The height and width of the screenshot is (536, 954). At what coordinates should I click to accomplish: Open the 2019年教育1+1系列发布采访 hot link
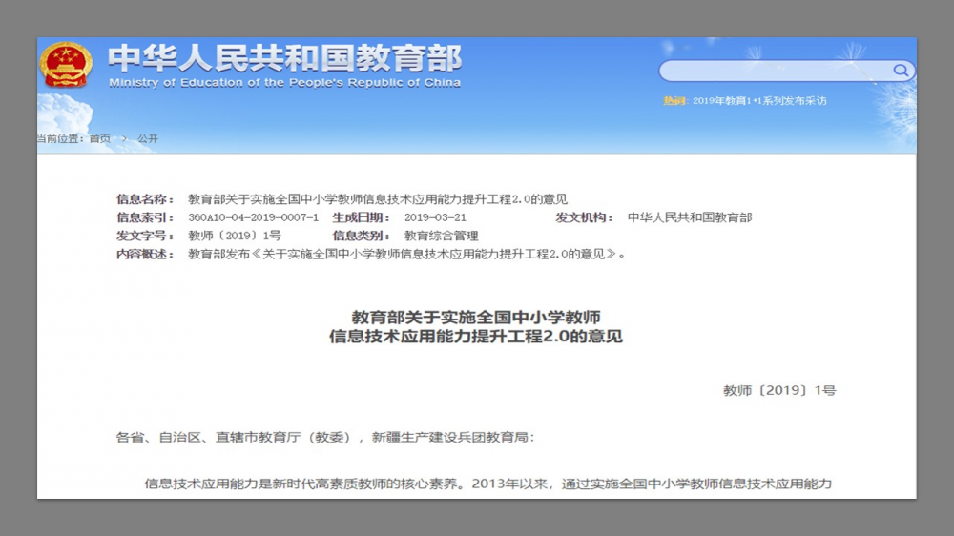(x=758, y=101)
